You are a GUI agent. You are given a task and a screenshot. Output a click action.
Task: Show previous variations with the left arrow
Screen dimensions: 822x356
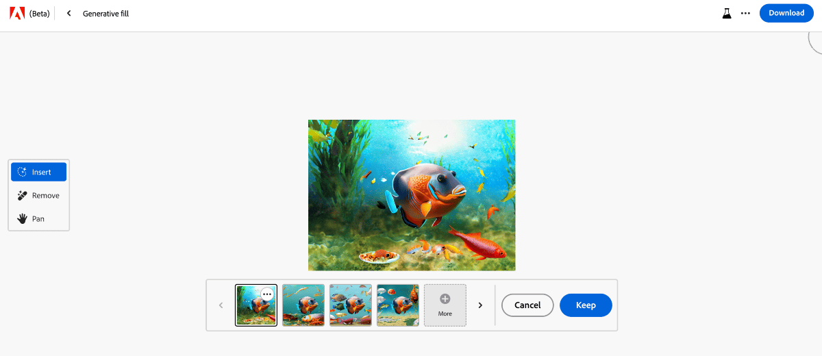coord(221,305)
